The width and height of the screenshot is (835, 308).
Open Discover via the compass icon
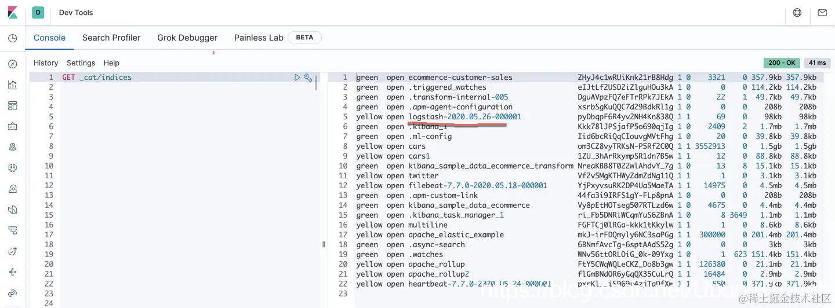click(x=13, y=64)
